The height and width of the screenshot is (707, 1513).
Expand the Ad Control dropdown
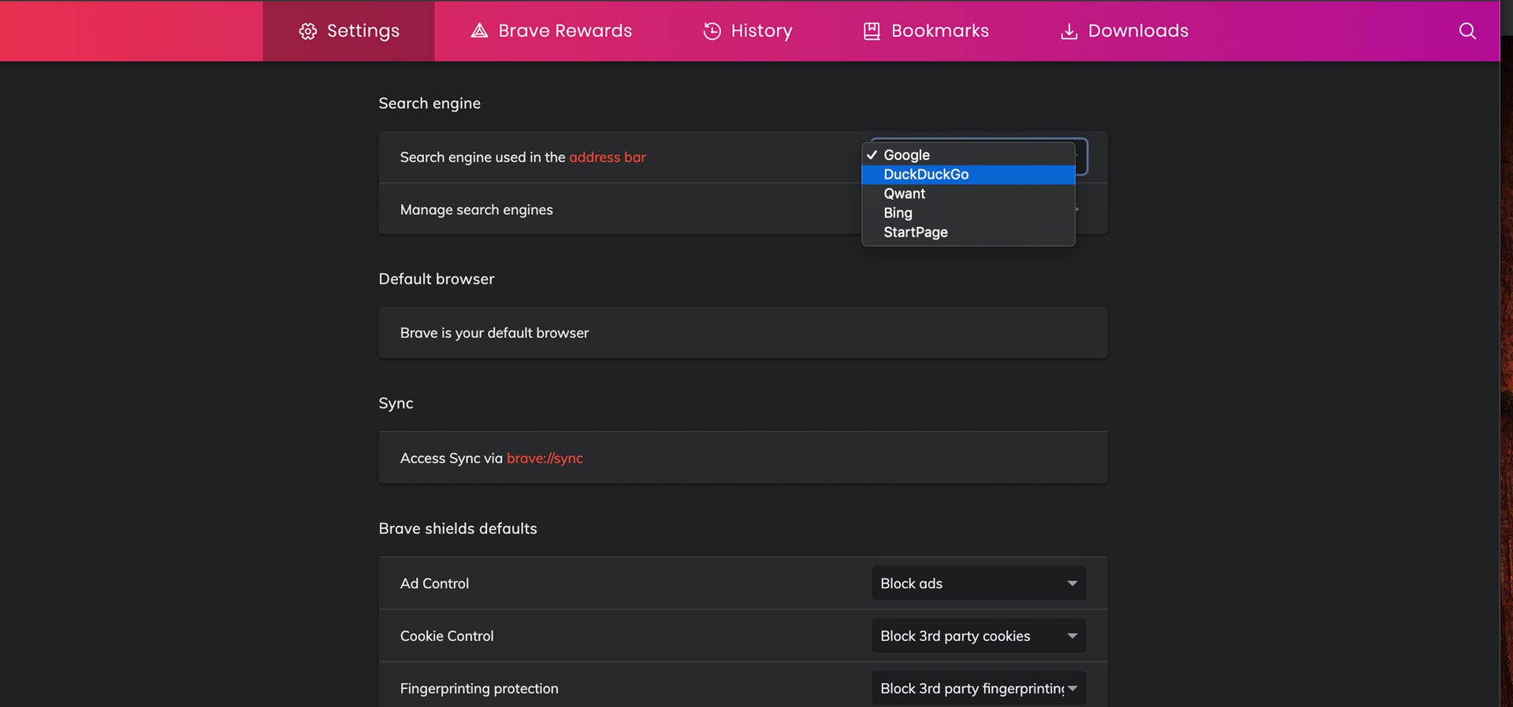[979, 583]
